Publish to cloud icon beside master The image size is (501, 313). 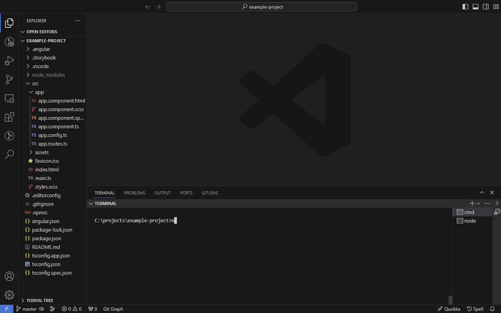41,309
